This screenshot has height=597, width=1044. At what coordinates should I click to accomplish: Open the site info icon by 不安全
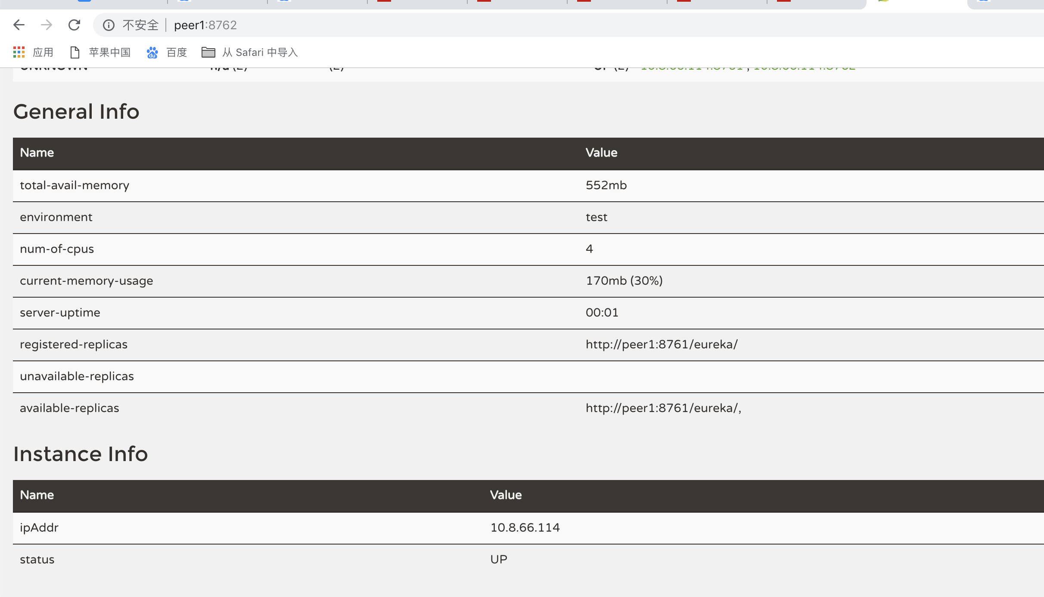click(x=109, y=25)
